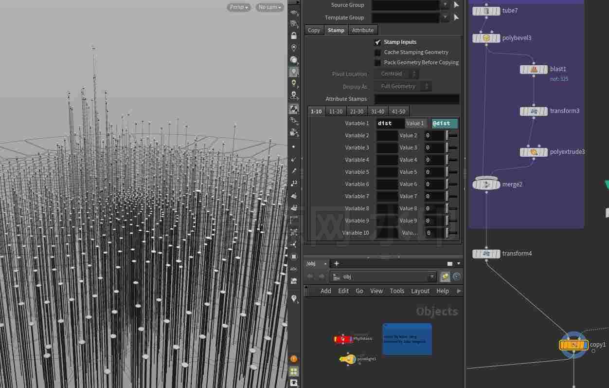This screenshot has height=388, width=609.
Task: Click the Template Group selection arrow icon
Action: coord(456,18)
